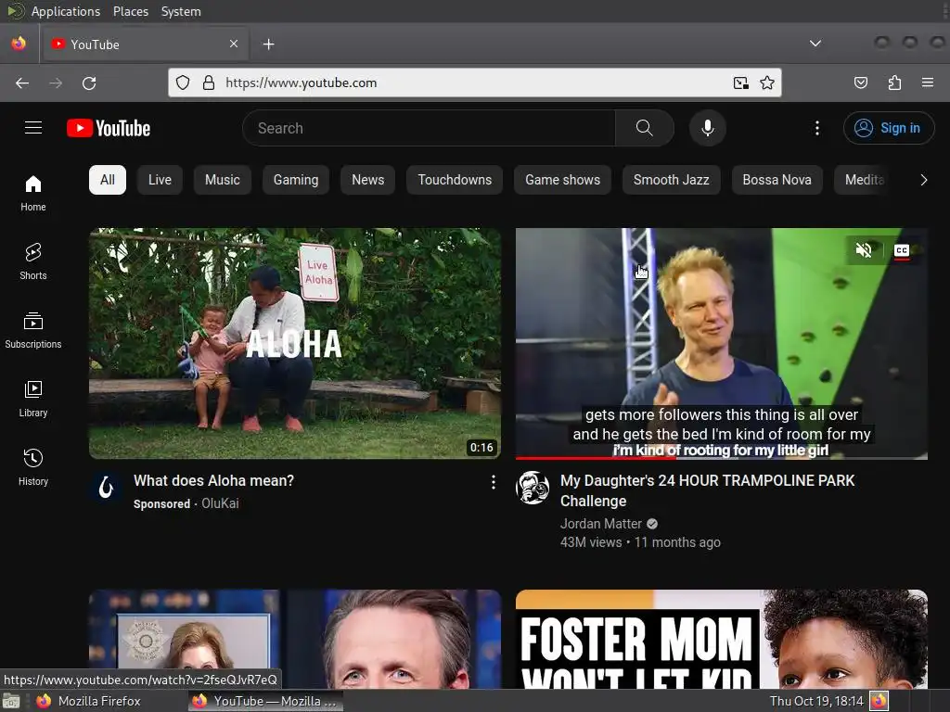This screenshot has height=712, width=950.
Task: Select the All filter chip
Action: [108, 180]
